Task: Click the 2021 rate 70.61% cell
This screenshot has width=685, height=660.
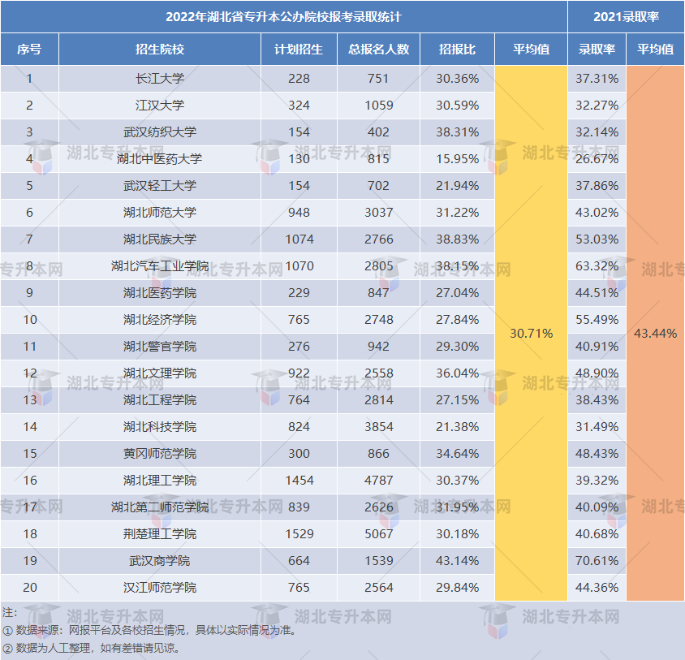Action: pos(597,561)
